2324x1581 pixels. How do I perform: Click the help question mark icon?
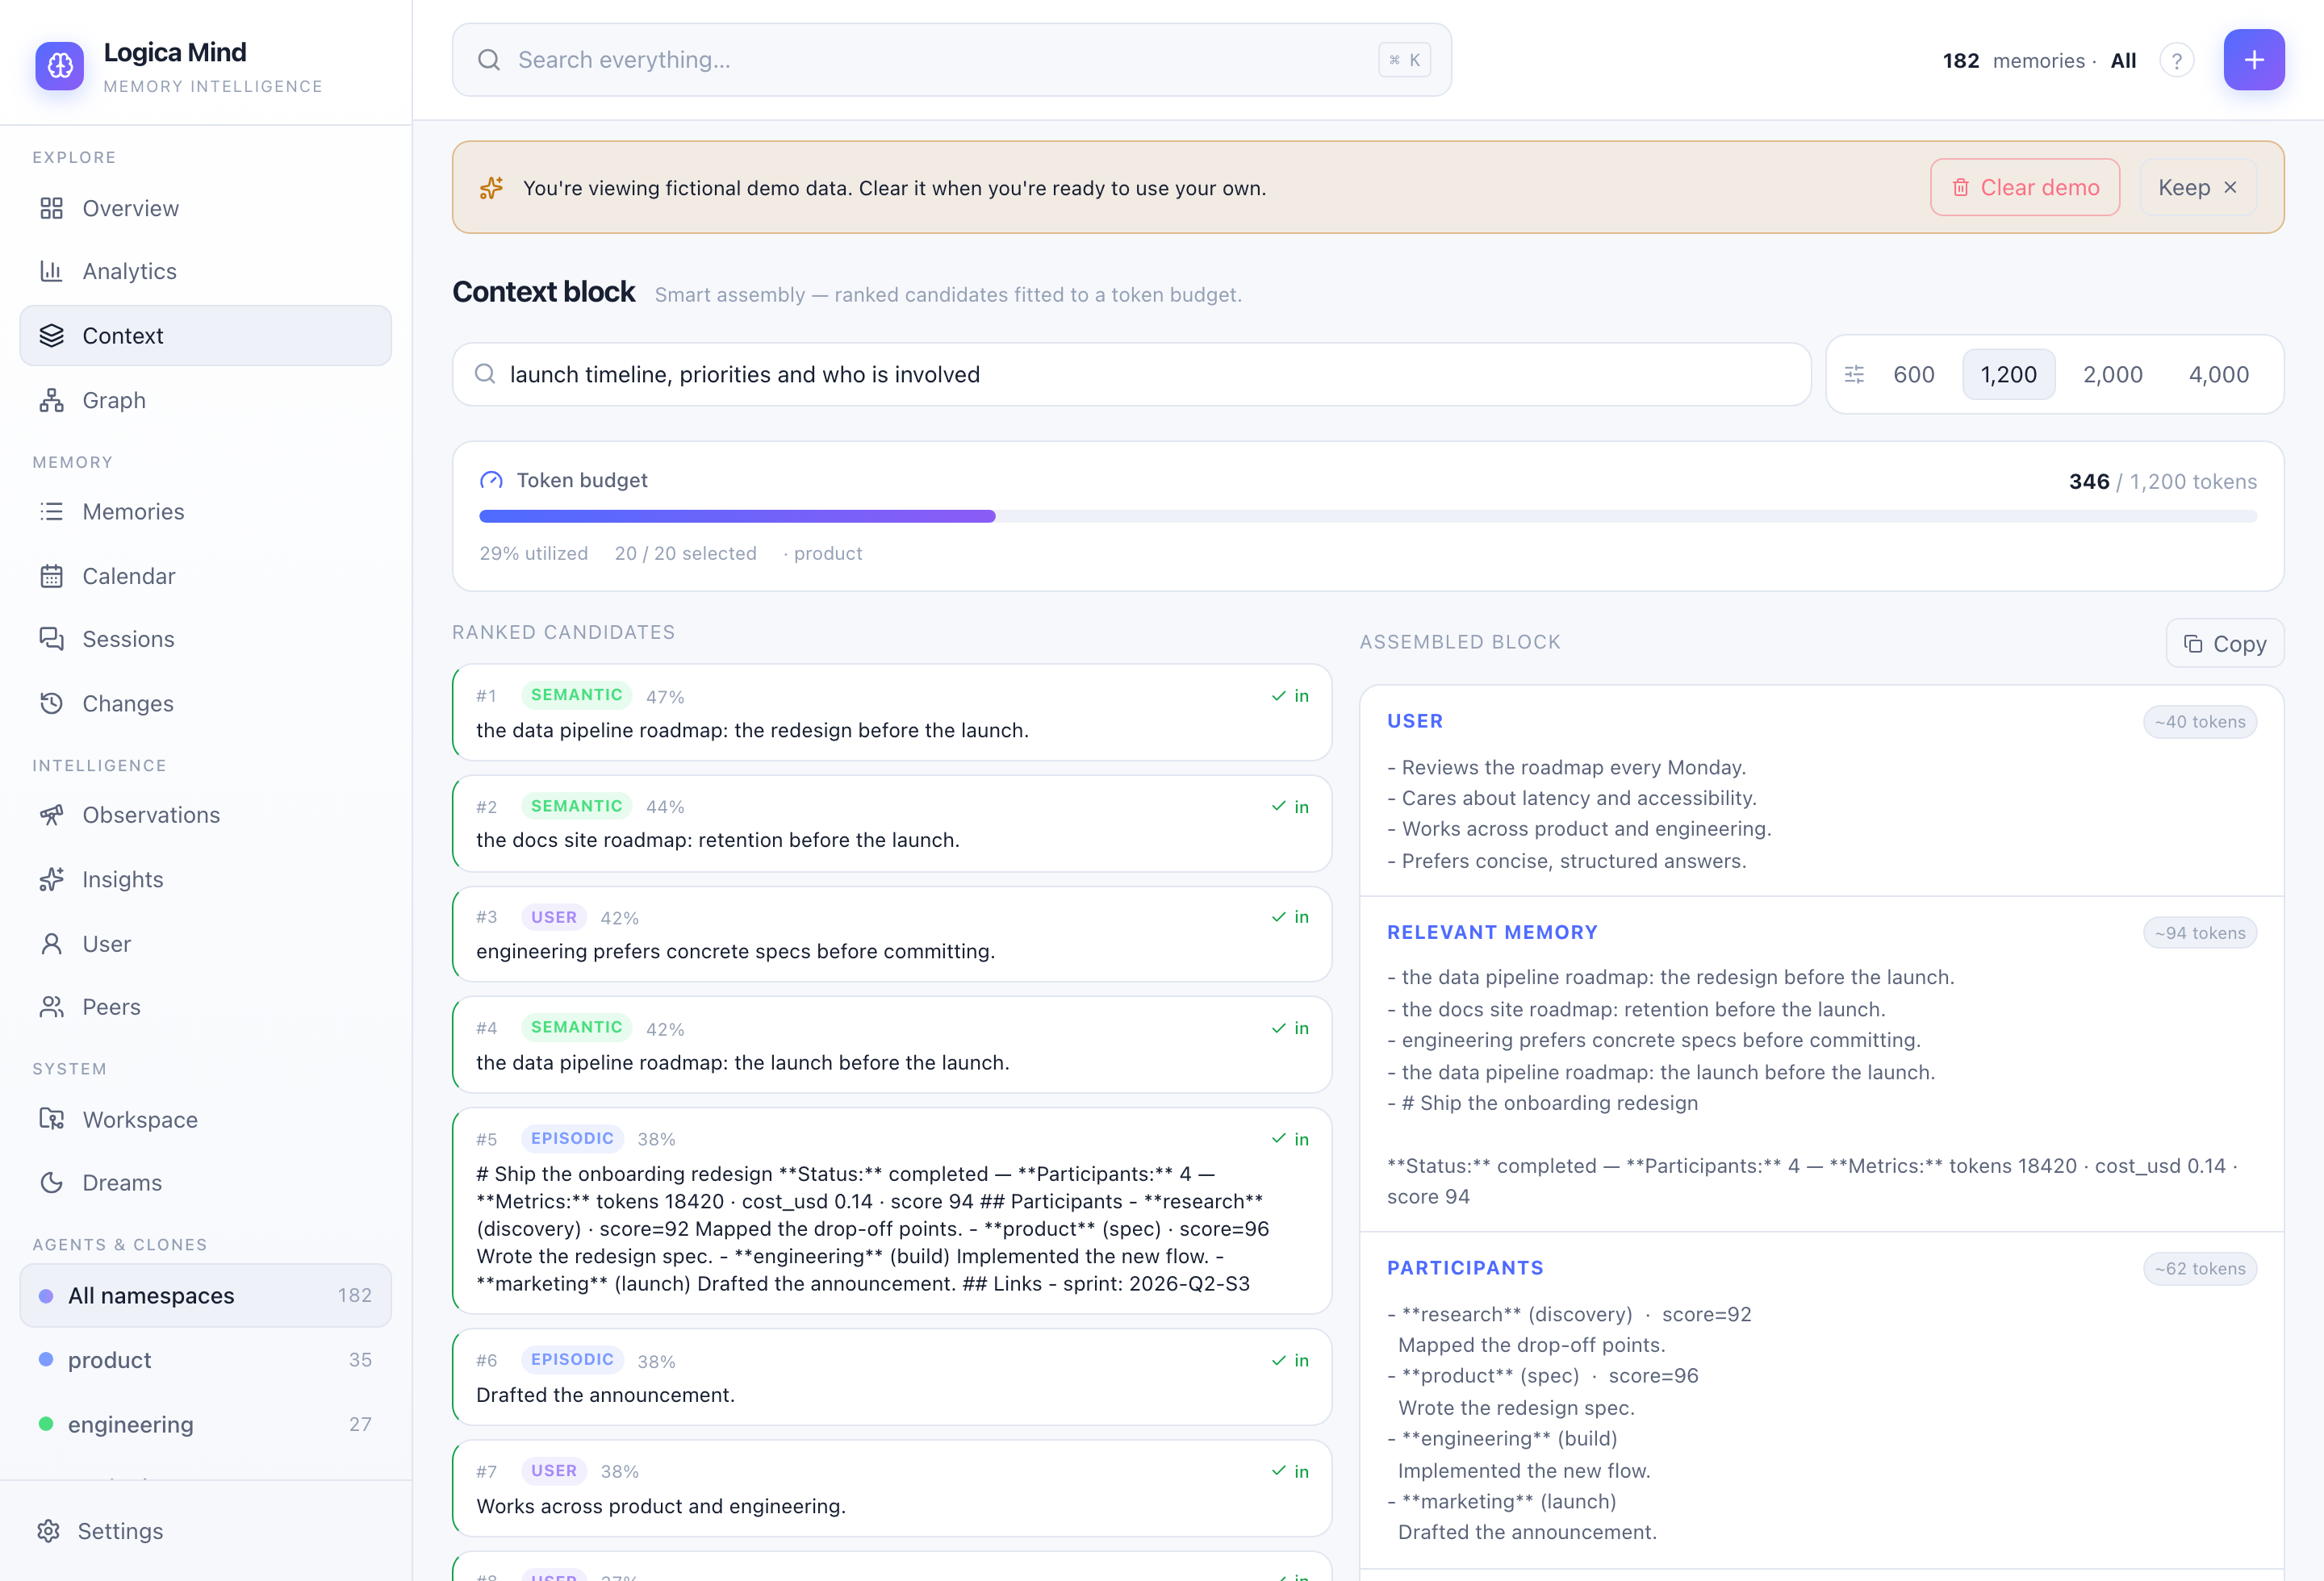pos(2176,60)
